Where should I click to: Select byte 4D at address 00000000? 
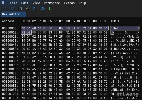23,28
